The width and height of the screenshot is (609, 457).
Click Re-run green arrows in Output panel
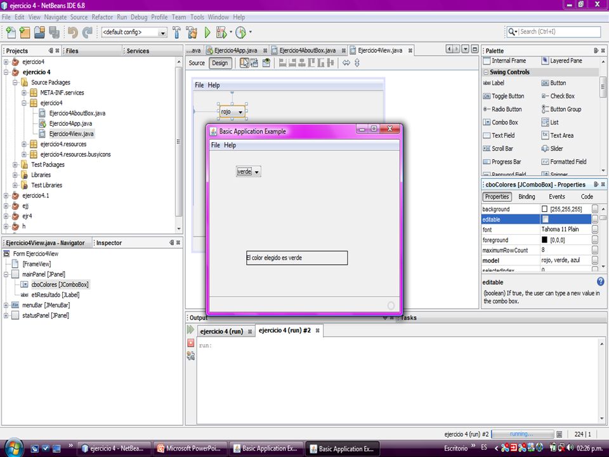pos(190,330)
